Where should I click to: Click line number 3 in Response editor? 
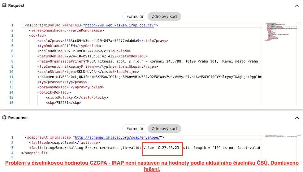[12, 148]
